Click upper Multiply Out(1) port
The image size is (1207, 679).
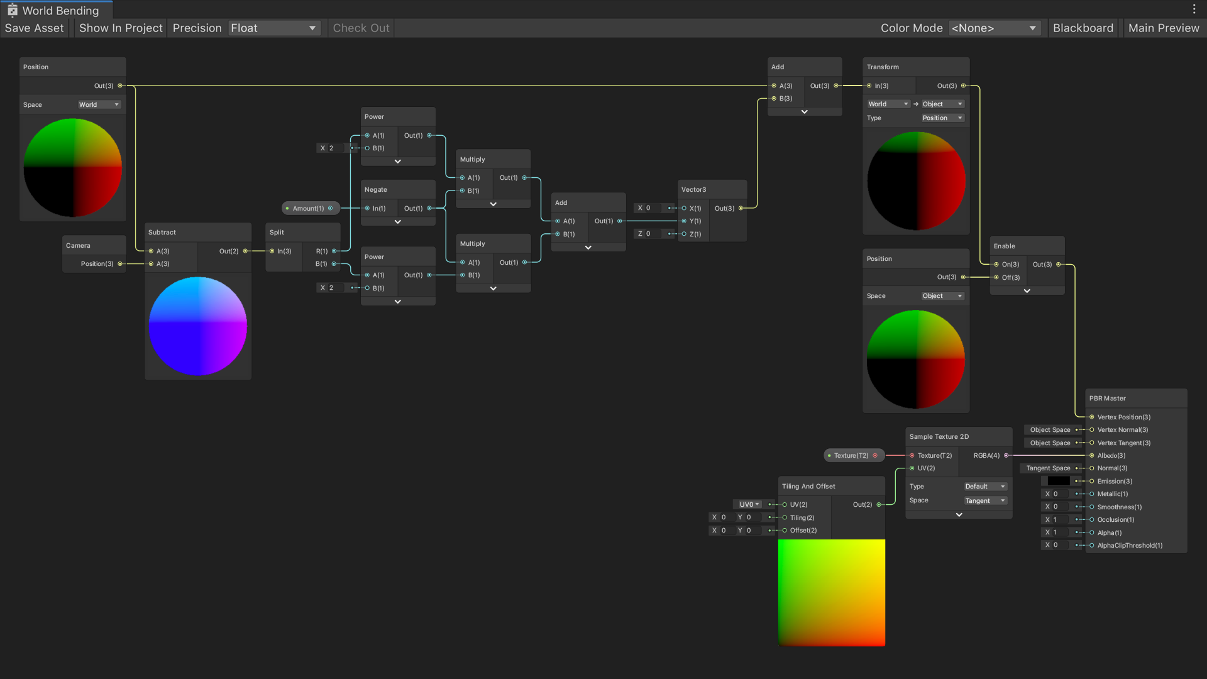point(524,178)
